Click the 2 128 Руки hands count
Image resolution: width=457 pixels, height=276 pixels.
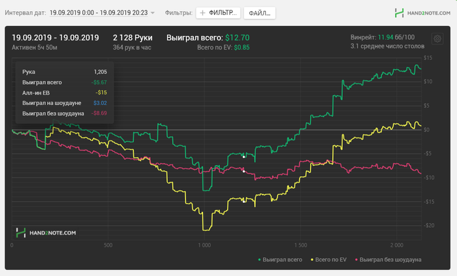(133, 38)
